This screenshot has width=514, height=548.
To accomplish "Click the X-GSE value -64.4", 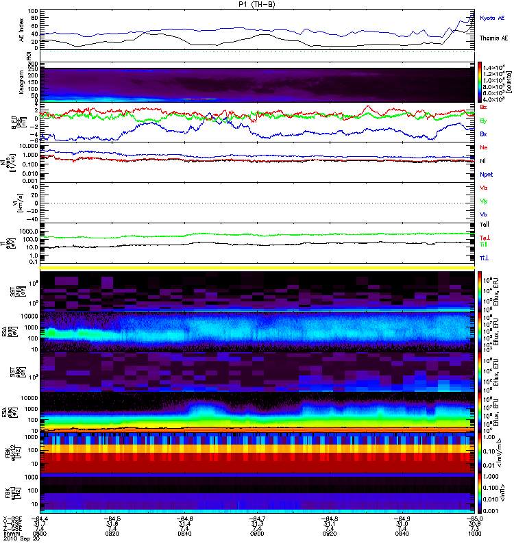I will (x=40, y=519).
